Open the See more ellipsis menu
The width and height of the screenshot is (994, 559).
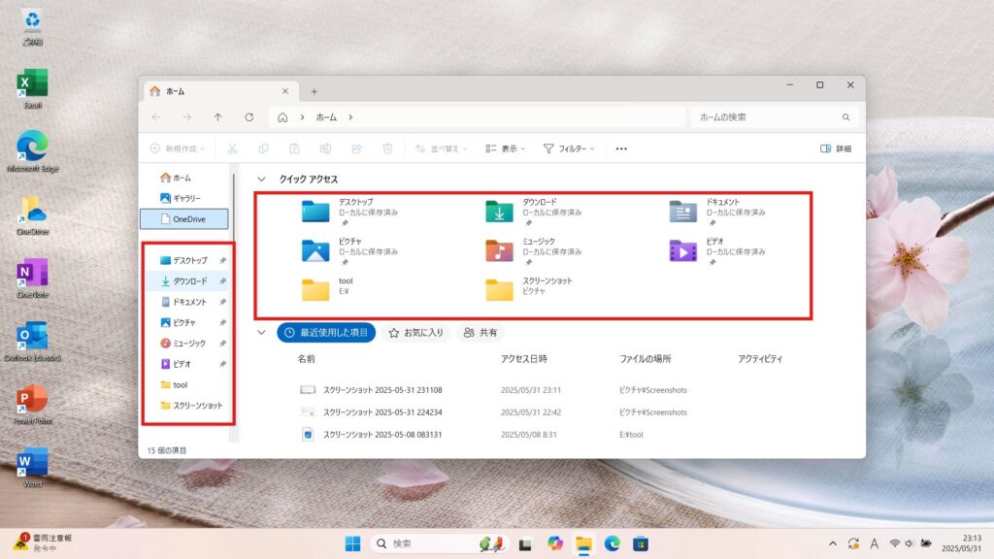(x=621, y=148)
